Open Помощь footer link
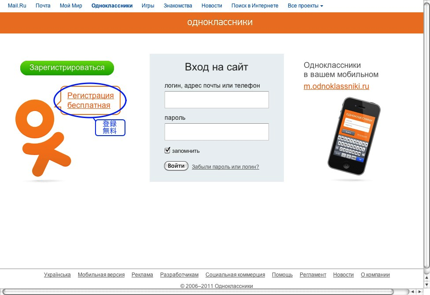This screenshot has width=430, height=295. point(282,275)
